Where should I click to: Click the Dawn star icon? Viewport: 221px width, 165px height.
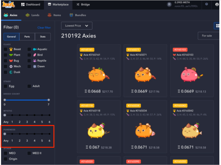click(x=35, y=66)
